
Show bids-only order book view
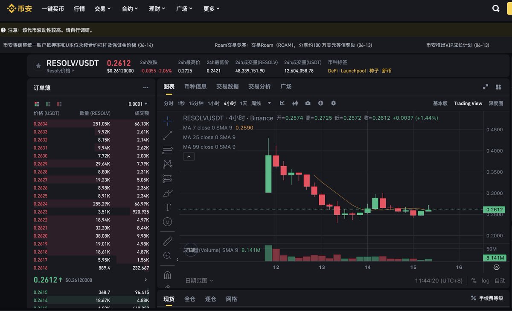tap(48, 104)
